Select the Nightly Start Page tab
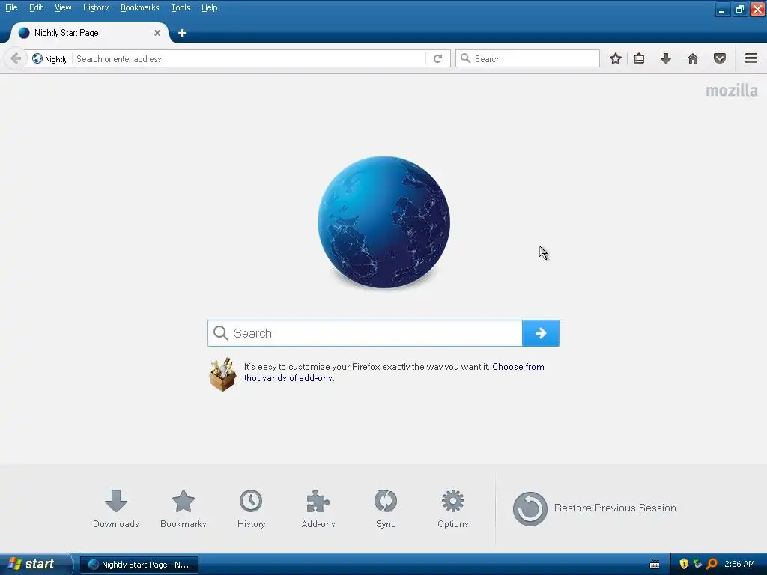Image resolution: width=767 pixels, height=575 pixels. (88, 33)
